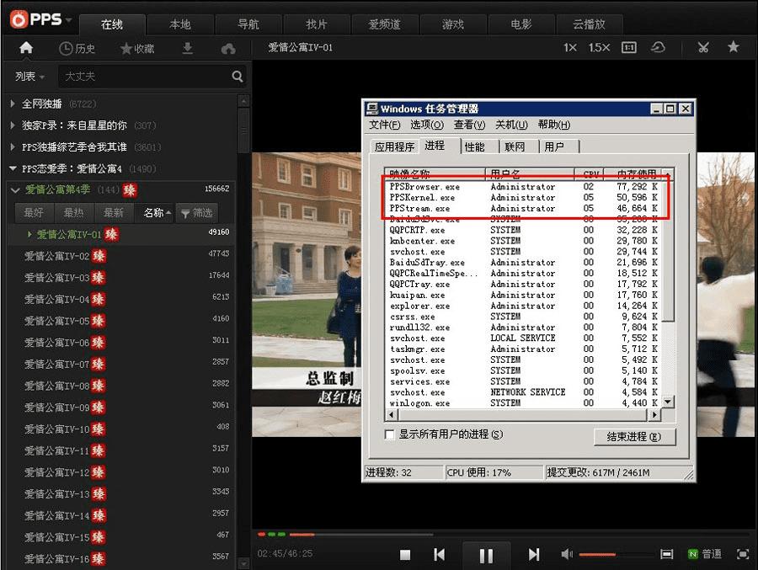This screenshot has height=570, width=758.
Task: Go to the PPS home icon
Action: [x=25, y=48]
